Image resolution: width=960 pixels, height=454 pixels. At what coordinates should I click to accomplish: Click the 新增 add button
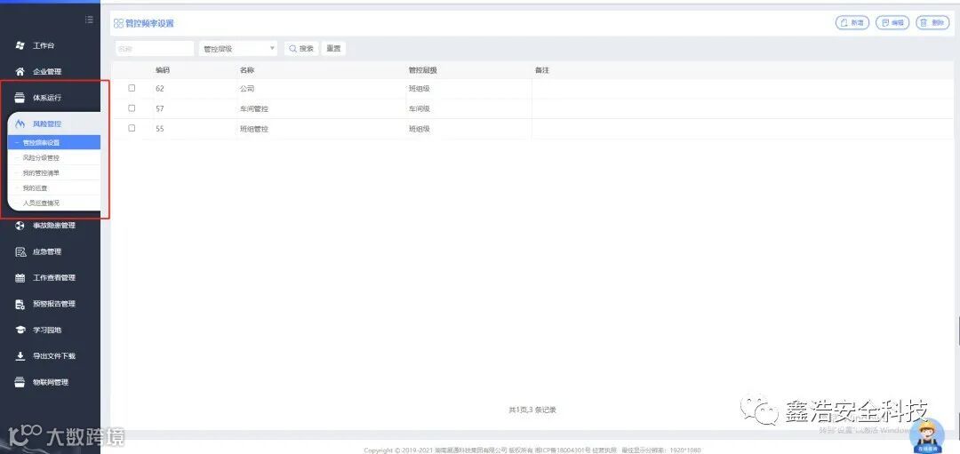point(852,22)
